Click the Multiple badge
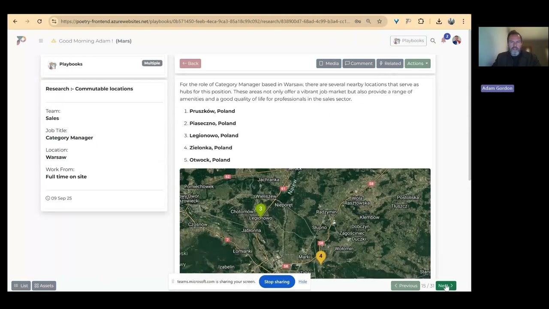The height and width of the screenshot is (309, 549). click(x=152, y=63)
